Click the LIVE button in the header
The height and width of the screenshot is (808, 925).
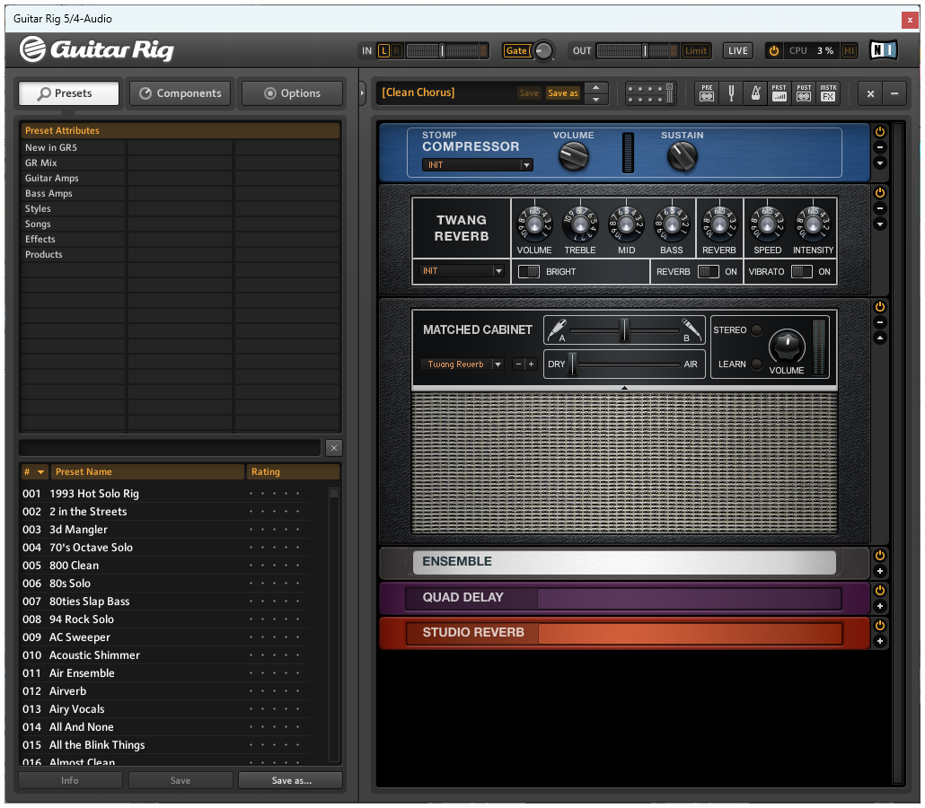click(x=737, y=51)
